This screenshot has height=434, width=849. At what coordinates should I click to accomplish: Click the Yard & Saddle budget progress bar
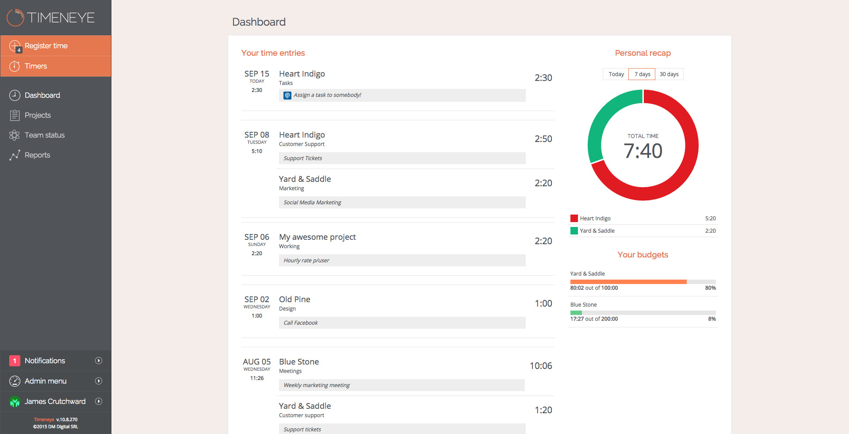pyautogui.click(x=642, y=282)
